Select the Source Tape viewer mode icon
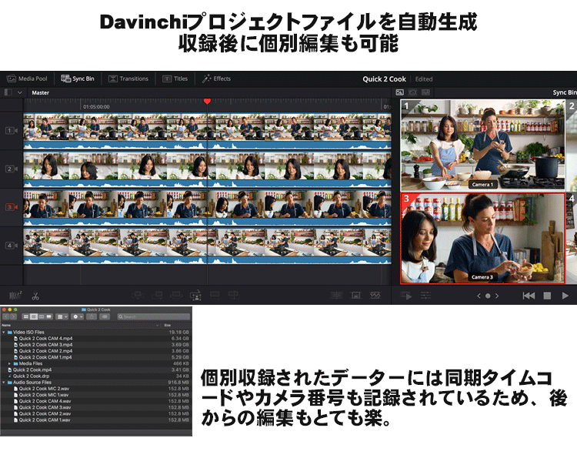Viewport: 577px width, 458px height. coord(412,92)
